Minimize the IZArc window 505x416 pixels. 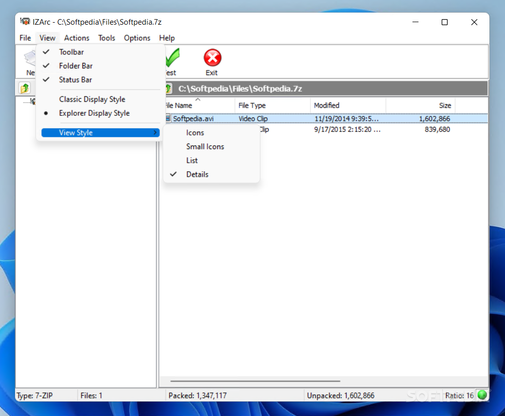[415, 22]
